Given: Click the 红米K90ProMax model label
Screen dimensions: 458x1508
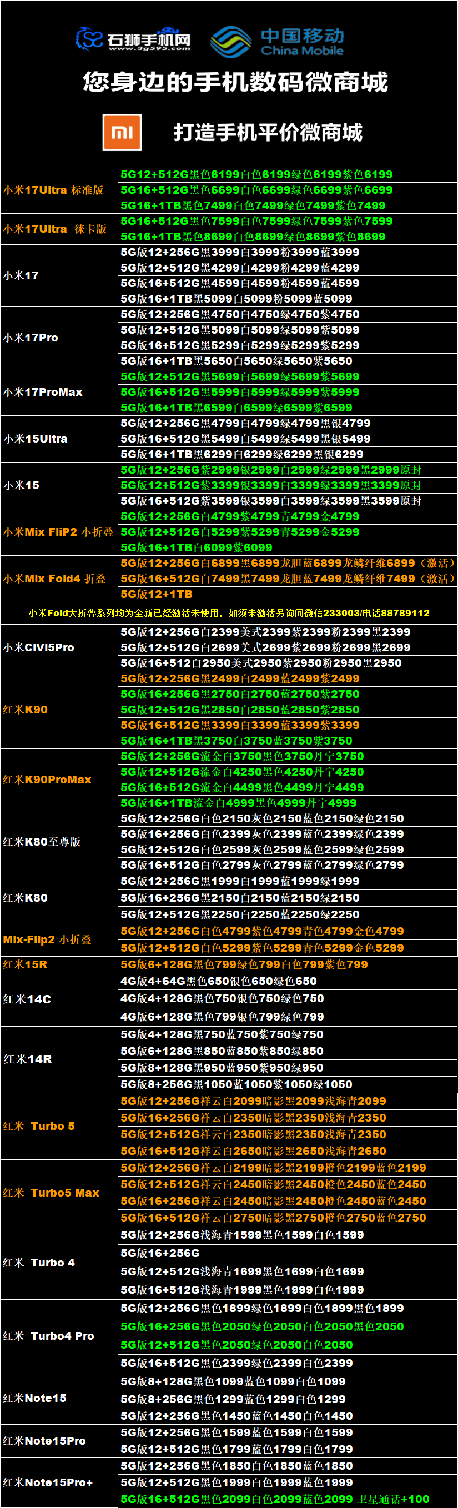Looking at the screenshot, I should (x=47, y=780).
